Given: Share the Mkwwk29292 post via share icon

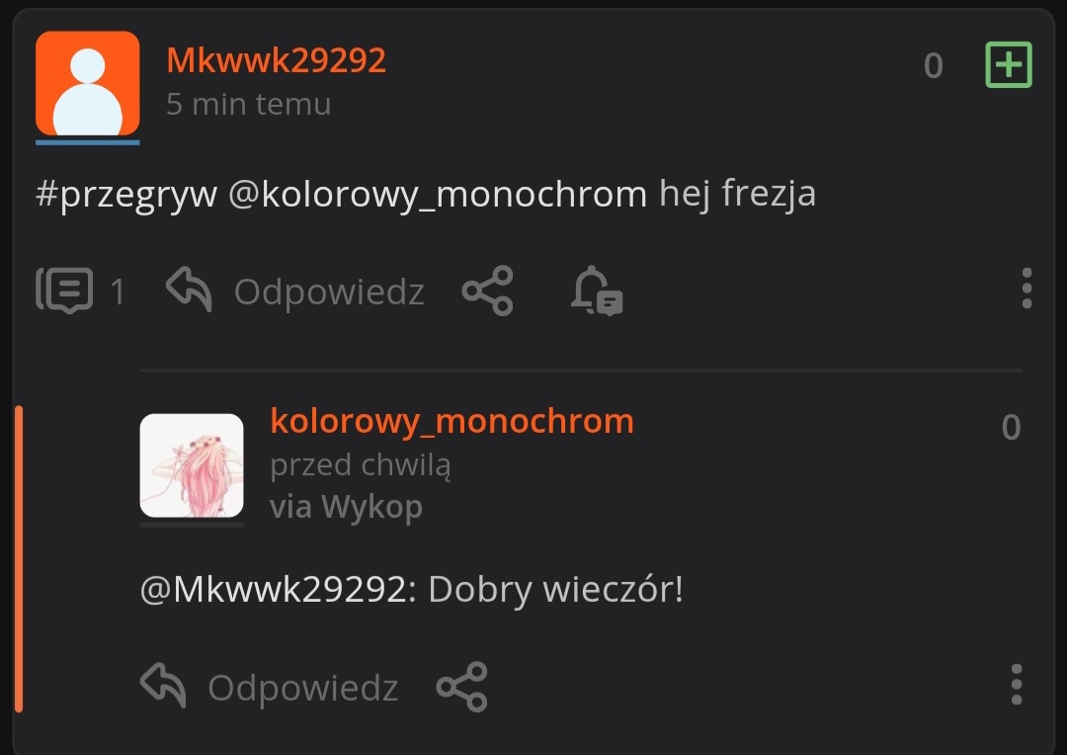Looking at the screenshot, I should [487, 291].
